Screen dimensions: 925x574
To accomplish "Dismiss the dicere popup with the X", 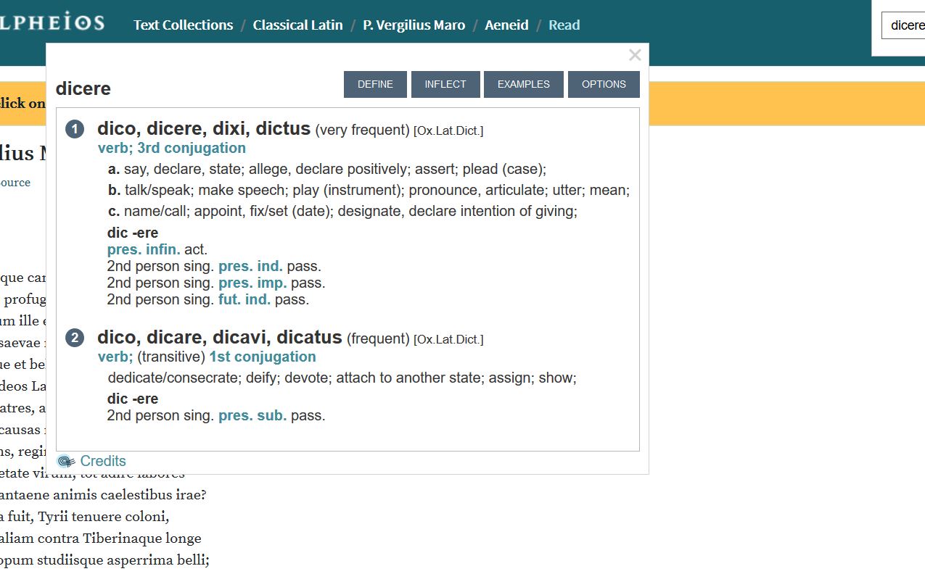I will pyautogui.click(x=635, y=54).
